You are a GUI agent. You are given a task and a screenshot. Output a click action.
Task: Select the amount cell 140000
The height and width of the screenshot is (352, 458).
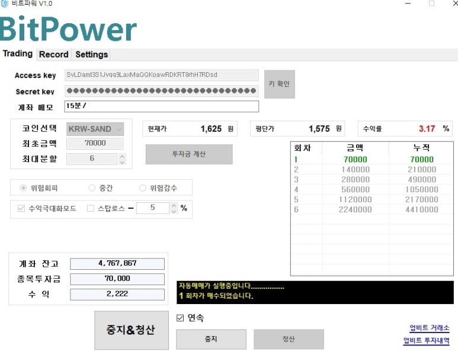355,169
